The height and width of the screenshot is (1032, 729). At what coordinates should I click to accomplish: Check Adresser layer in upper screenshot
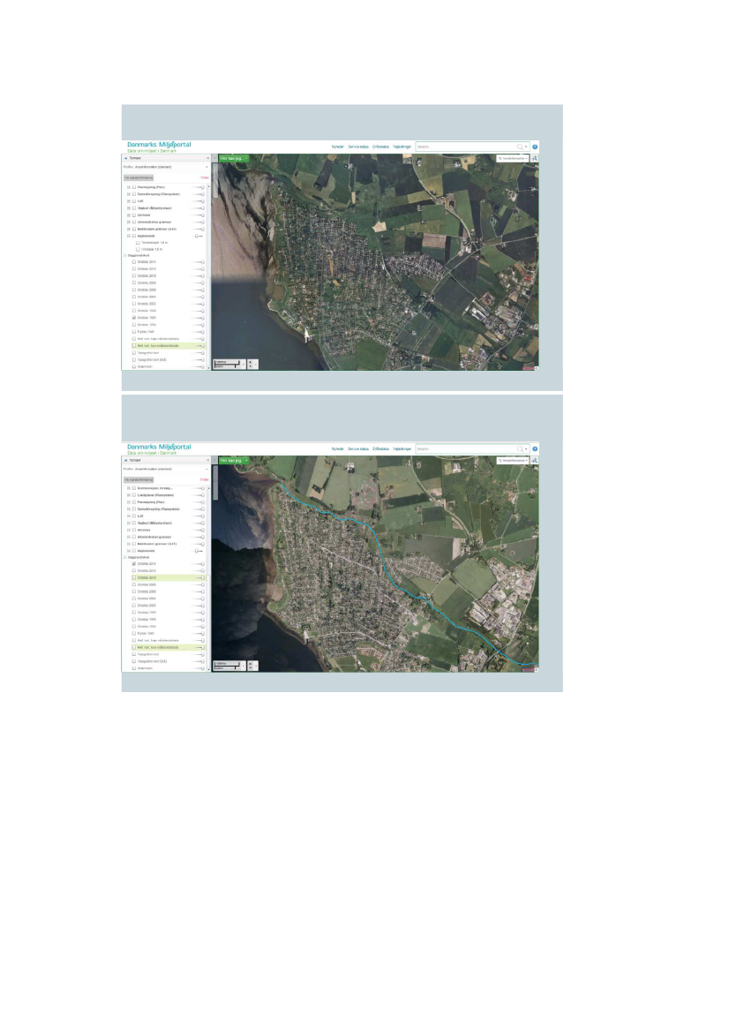click(134, 215)
